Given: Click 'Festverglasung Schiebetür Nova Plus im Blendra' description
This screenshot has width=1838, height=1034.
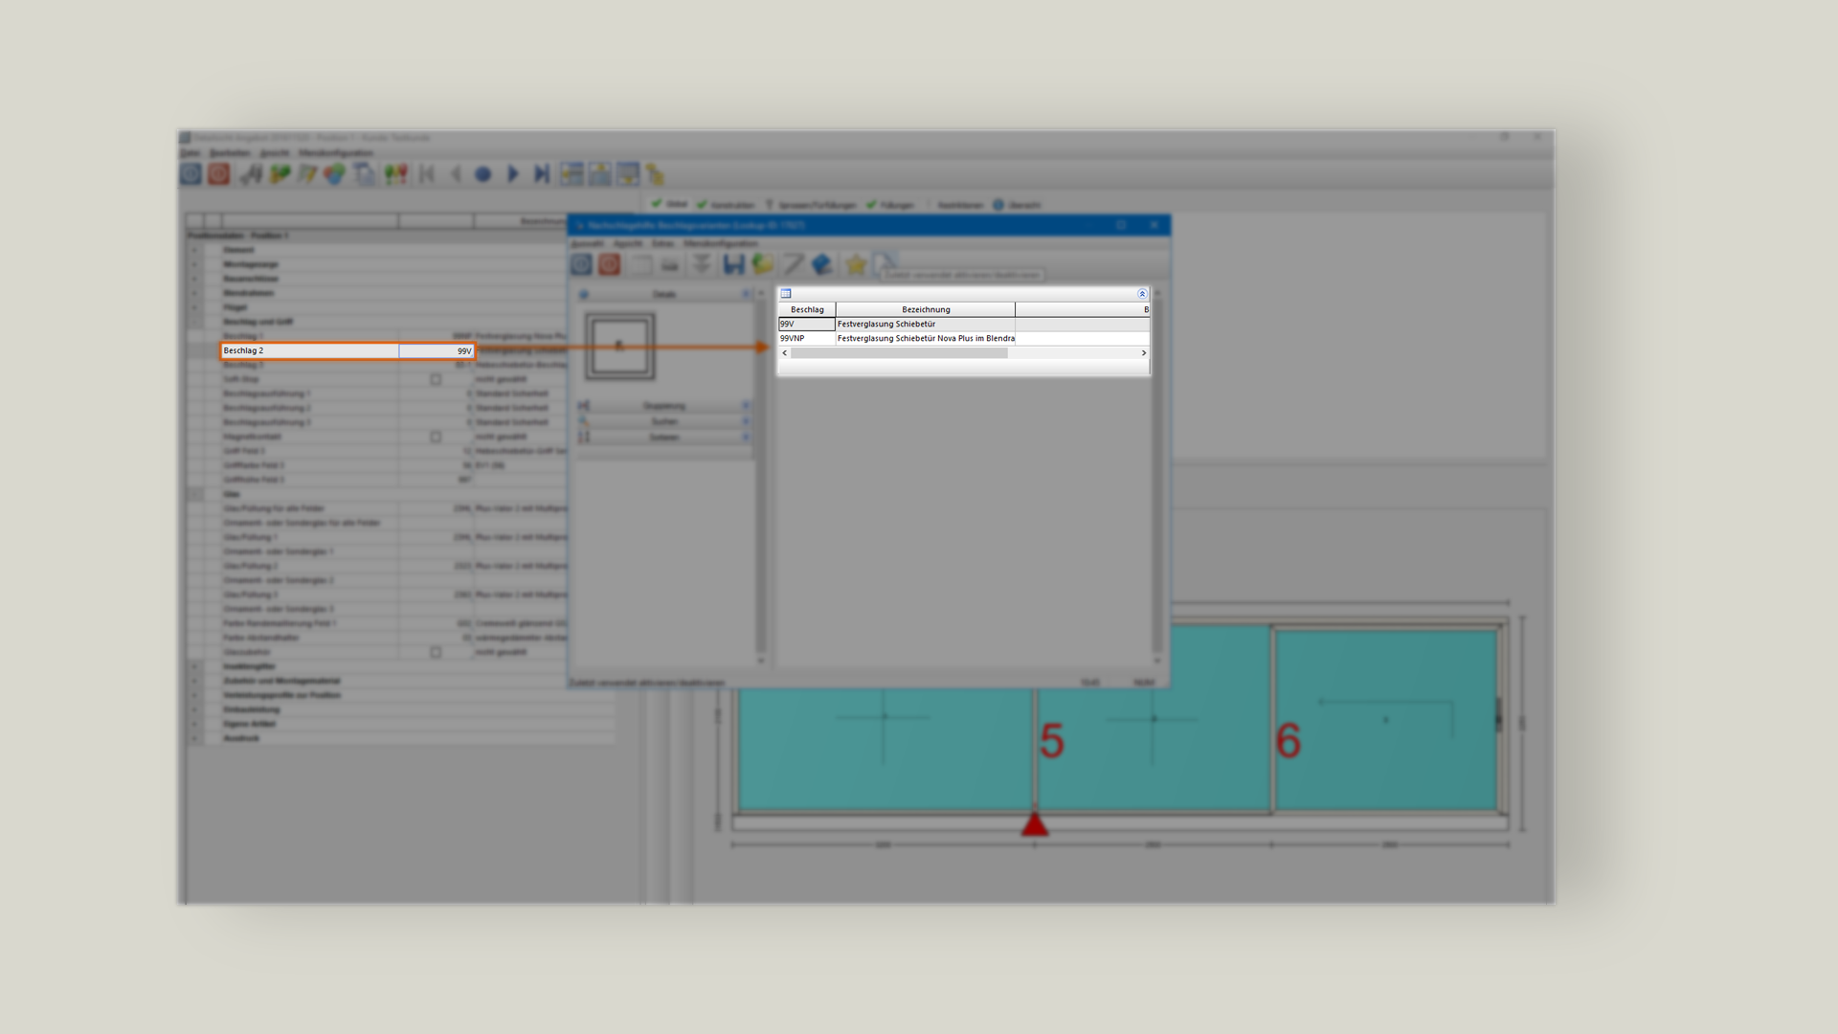Looking at the screenshot, I should coord(926,339).
